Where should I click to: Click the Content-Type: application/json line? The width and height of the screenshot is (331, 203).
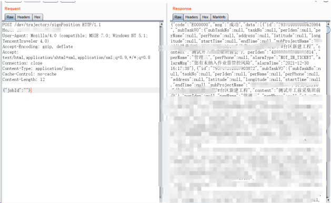coord(38,68)
